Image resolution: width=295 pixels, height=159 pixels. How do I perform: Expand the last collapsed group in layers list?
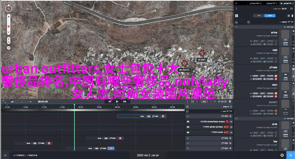[x=188, y=148]
